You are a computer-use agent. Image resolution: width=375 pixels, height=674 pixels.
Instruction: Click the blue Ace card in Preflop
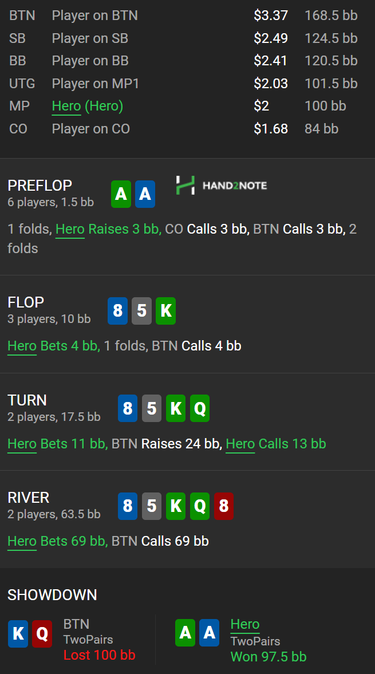pyautogui.click(x=145, y=194)
